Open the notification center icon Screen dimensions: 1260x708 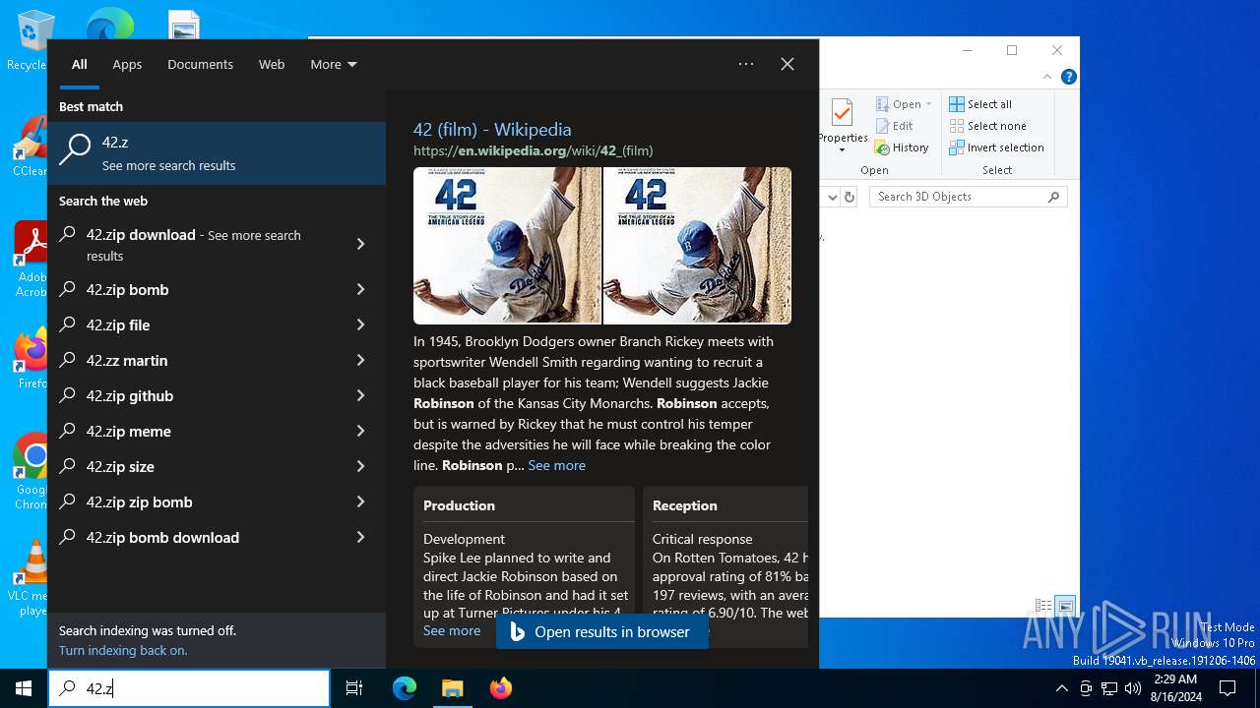(1228, 688)
